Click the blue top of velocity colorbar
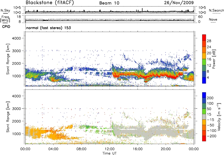Image resolution: width=224 pixels, height=155 pixels. (204, 95)
